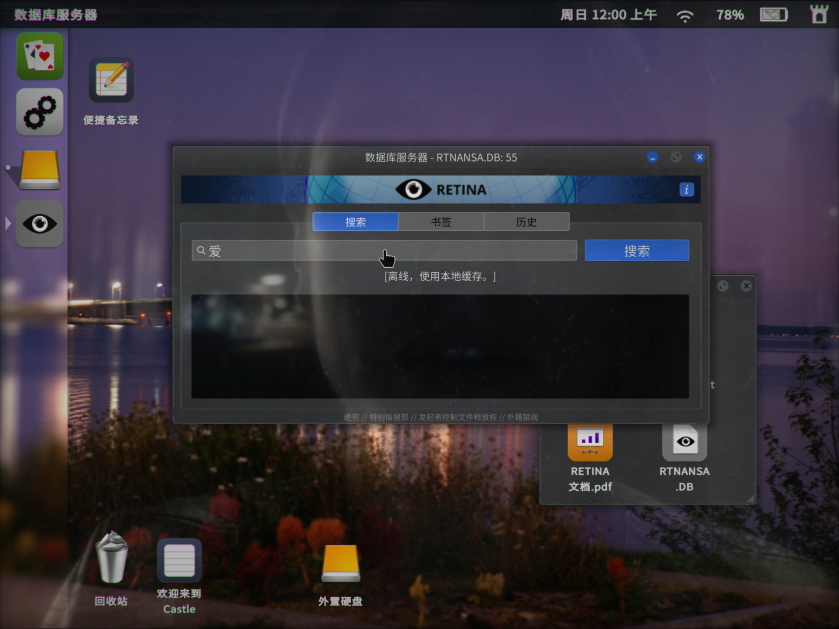
Task: Minimize the RETINA database window
Action: click(x=653, y=157)
